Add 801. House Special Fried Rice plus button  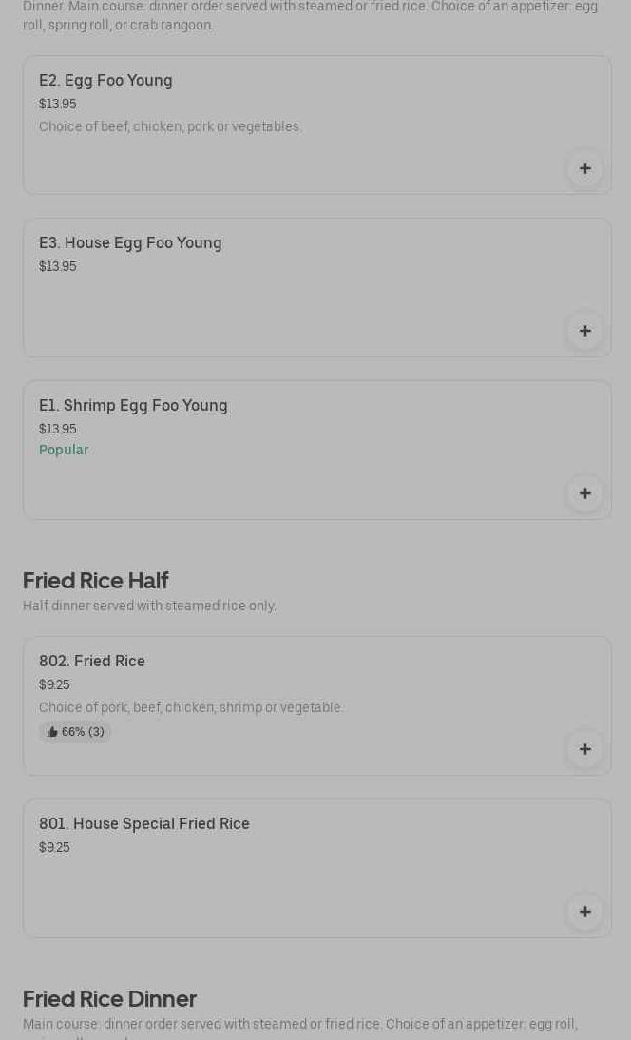[x=584, y=912]
